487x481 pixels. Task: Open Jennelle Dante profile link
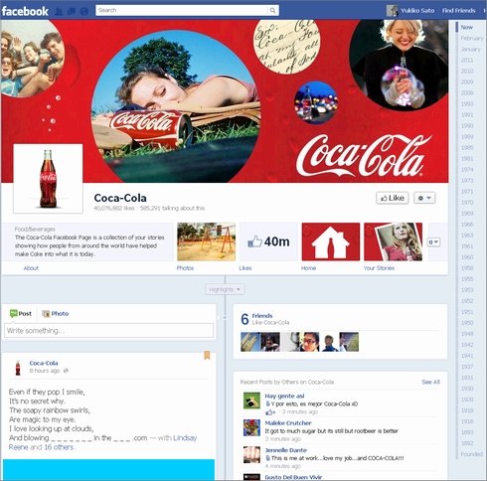click(x=286, y=450)
